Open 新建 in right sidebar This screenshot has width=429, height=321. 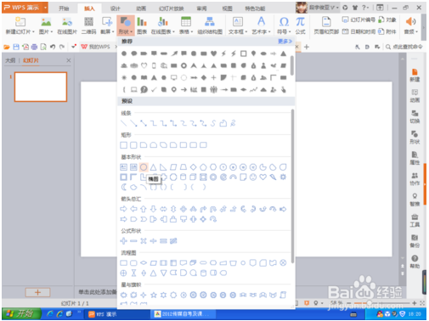[415, 75]
